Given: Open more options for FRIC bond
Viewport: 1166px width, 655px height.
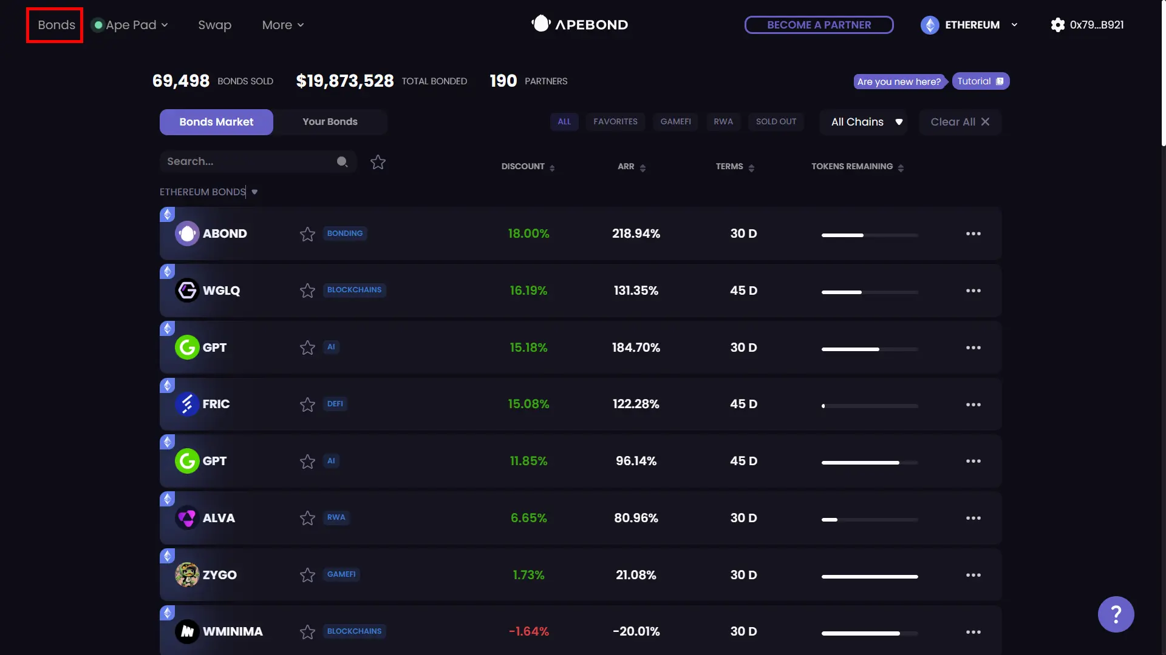Looking at the screenshot, I should point(973,405).
